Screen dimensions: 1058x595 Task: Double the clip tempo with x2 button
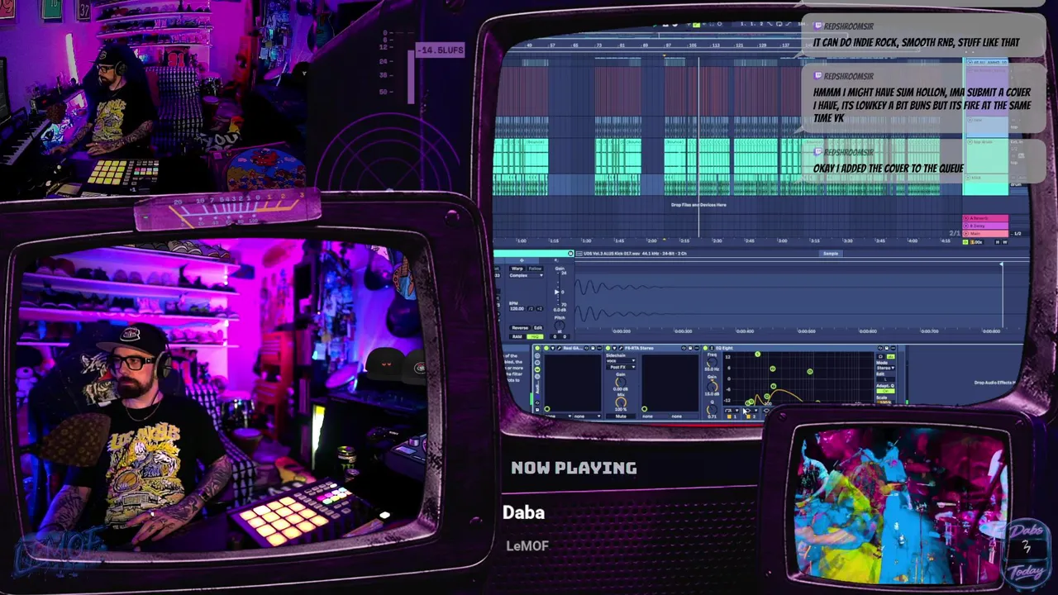(540, 309)
